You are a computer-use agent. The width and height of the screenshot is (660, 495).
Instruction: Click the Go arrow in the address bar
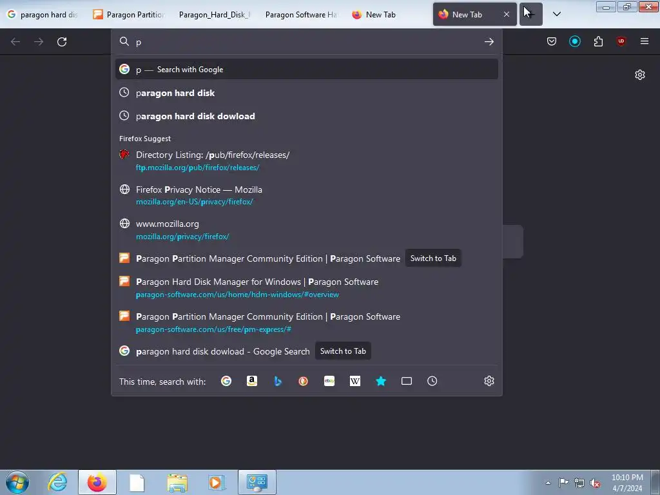489,42
